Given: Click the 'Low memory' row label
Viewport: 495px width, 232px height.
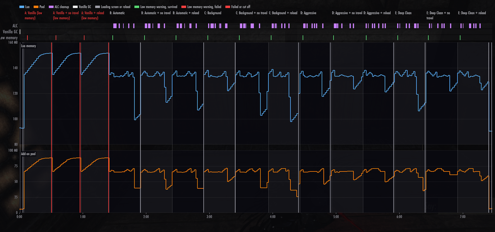Looking at the screenshot, I should [x=9, y=38].
